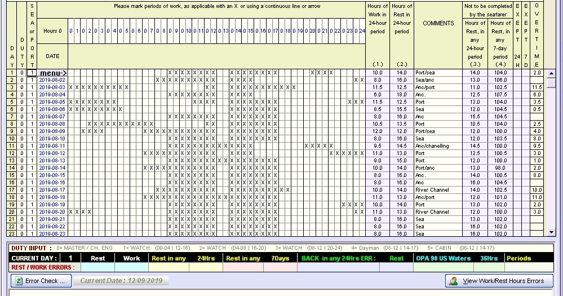Open View Work/Rest Hours Errors

click(499, 281)
